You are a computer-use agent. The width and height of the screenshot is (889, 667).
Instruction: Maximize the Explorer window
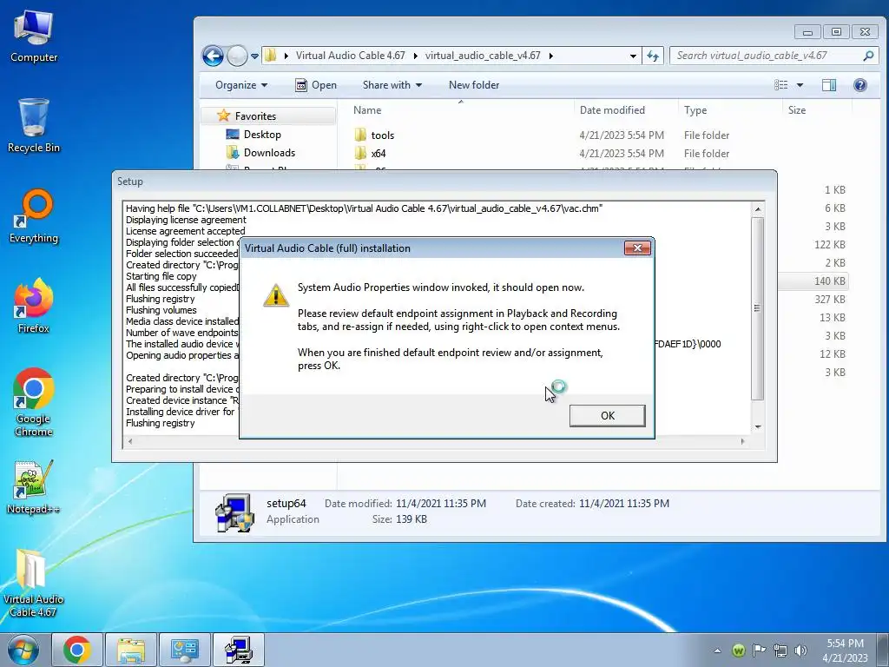[836, 32]
